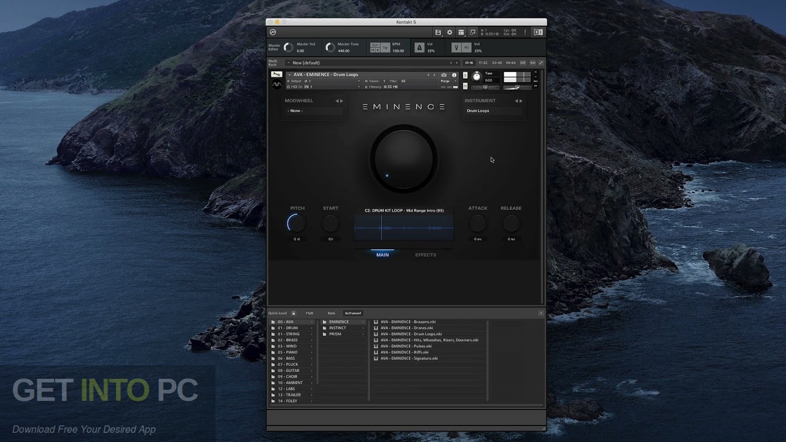Click the exclamation panic button
786x442 pixels.
click(525, 32)
